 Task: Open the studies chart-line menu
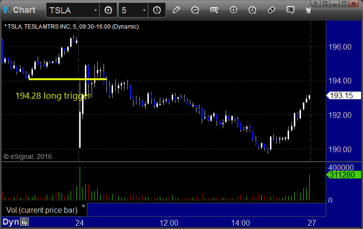pyautogui.click(x=195, y=10)
